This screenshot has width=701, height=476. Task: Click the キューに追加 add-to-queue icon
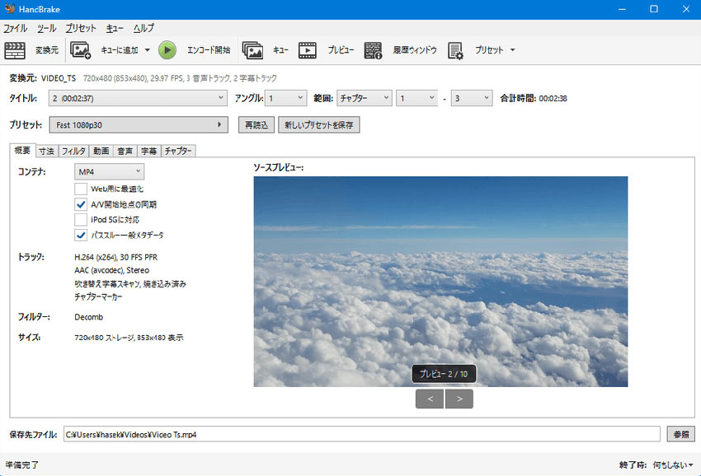[81, 50]
